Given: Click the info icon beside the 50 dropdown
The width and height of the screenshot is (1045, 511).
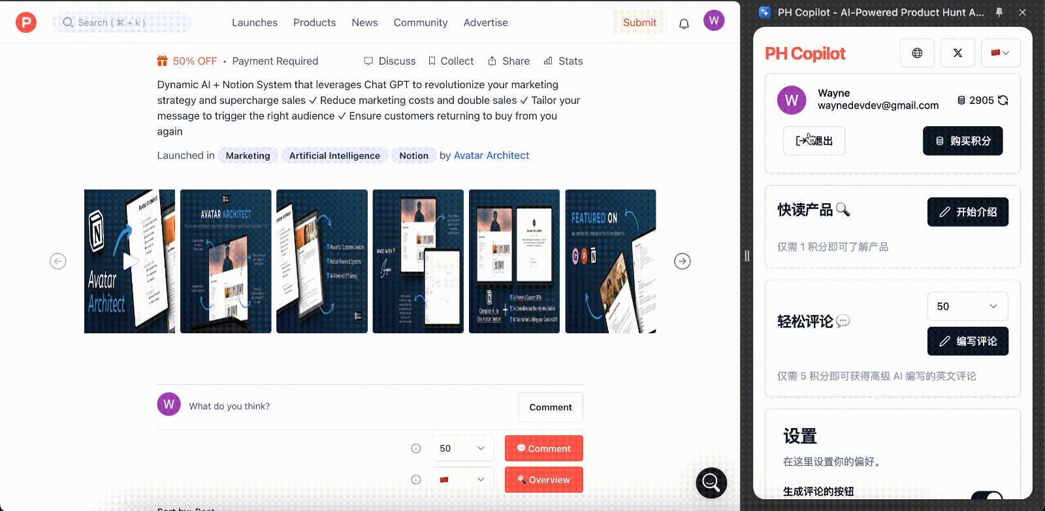Looking at the screenshot, I should [416, 448].
